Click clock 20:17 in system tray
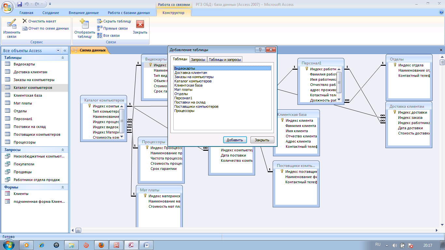Viewport: 445px width, 250px height. [428, 245]
